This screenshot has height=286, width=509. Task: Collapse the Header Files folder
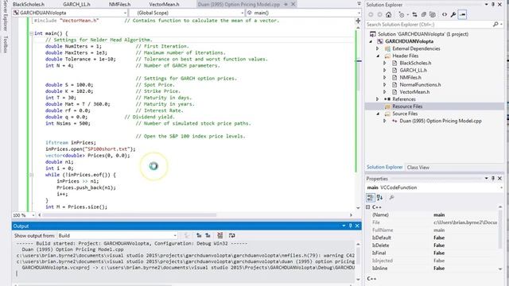(x=378, y=56)
